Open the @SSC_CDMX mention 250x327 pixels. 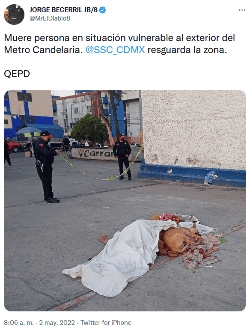click(x=115, y=50)
